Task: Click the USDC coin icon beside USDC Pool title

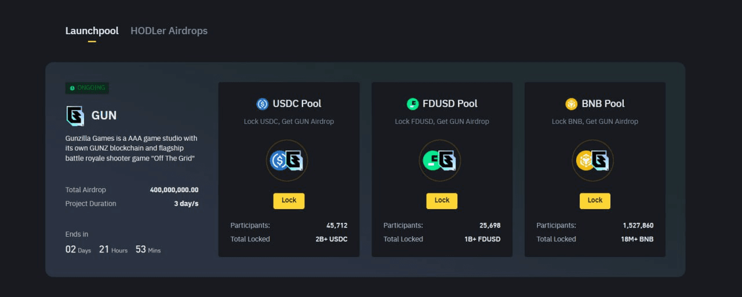Action: click(263, 104)
